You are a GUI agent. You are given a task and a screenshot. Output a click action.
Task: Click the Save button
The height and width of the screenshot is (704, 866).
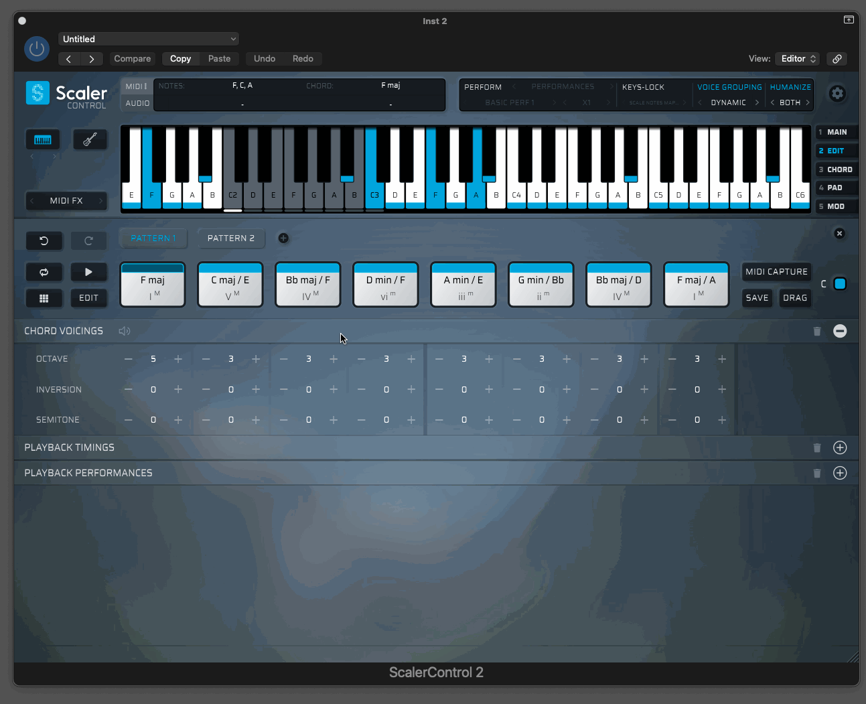point(757,298)
